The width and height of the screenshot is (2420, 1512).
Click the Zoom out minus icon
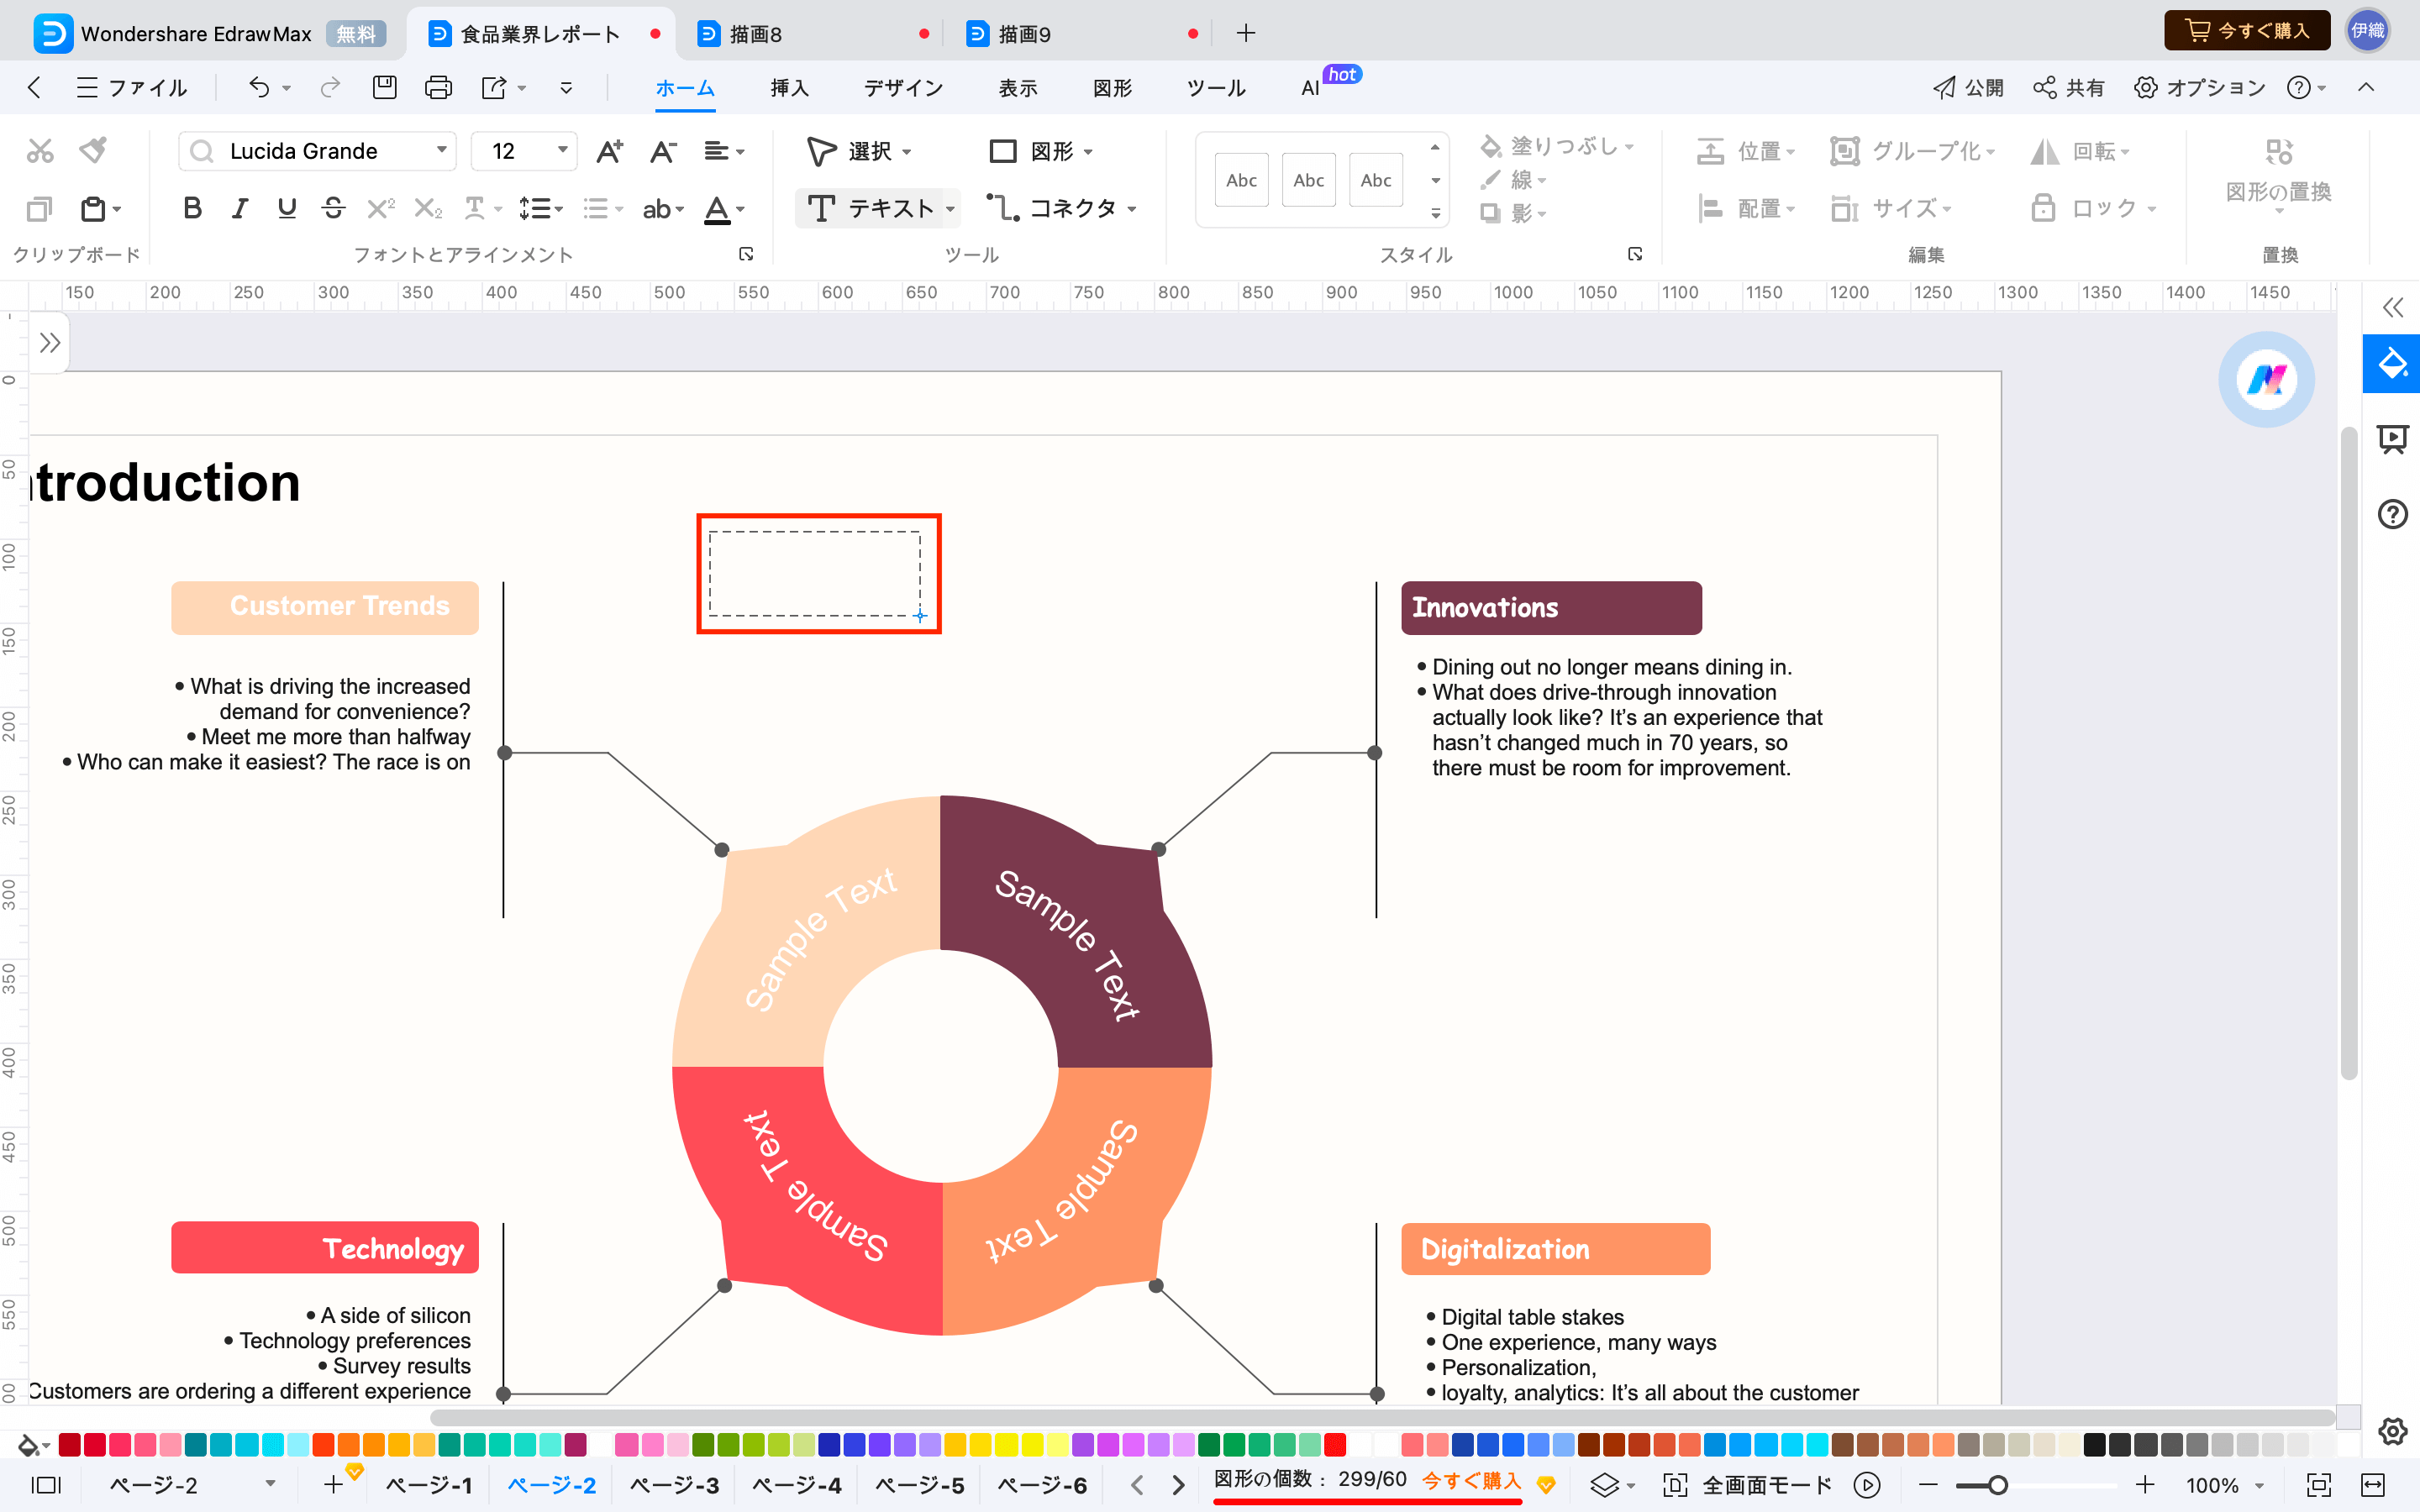click(1928, 1485)
